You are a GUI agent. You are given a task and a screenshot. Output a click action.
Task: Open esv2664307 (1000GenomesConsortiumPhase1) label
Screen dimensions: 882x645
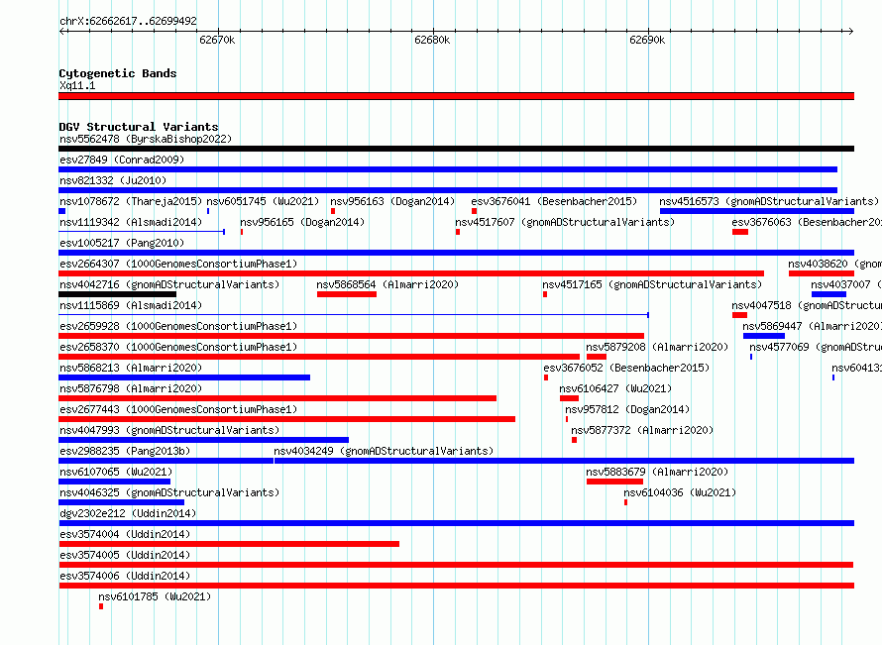[x=178, y=264]
